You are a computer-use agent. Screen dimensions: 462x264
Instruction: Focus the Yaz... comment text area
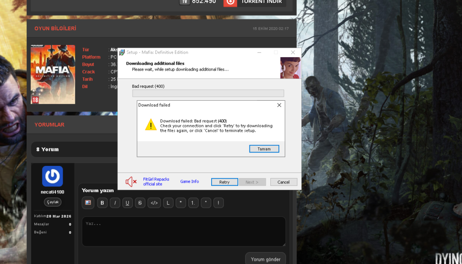184,232
